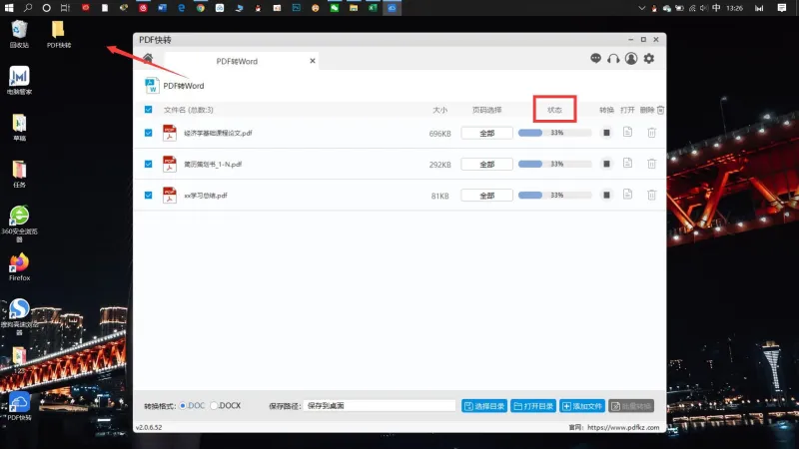Click progress bar of 简历策划书_1-N.pdf
The image size is (799, 449).
pyautogui.click(x=555, y=164)
